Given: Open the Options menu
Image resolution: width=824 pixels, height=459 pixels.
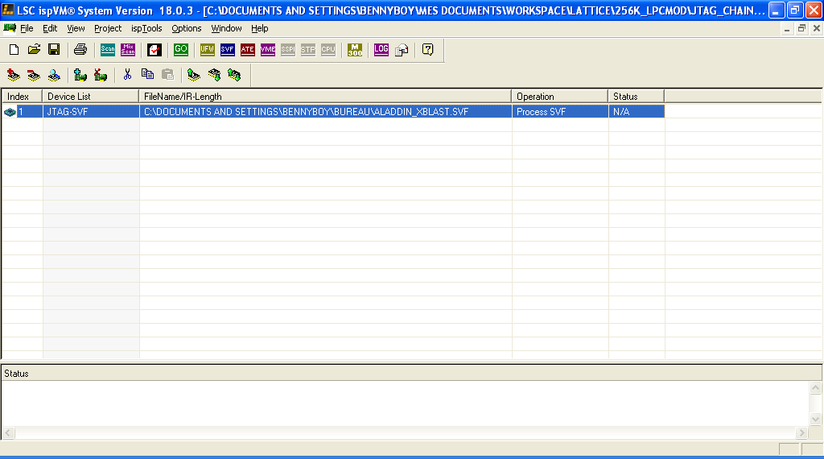Looking at the screenshot, I should (187, 28).
